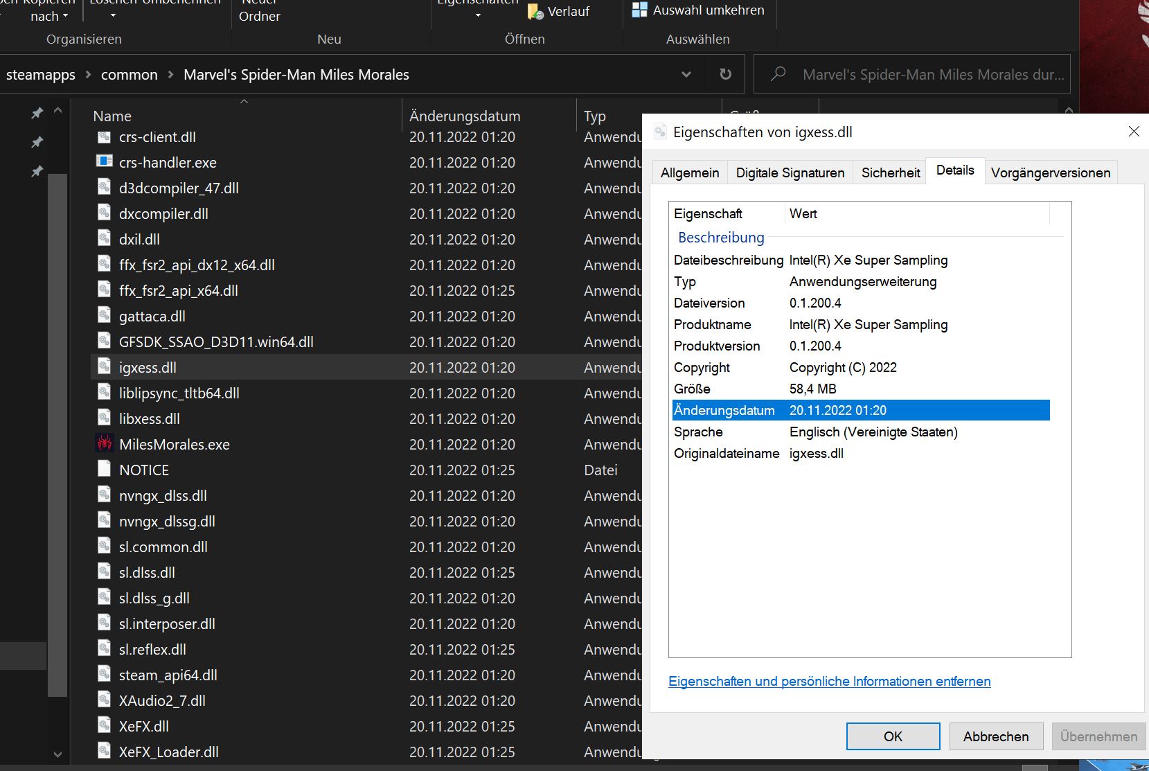
Task: Close the Eigenschaften von igxess.dll dialog
Action: pos(1134,132)
